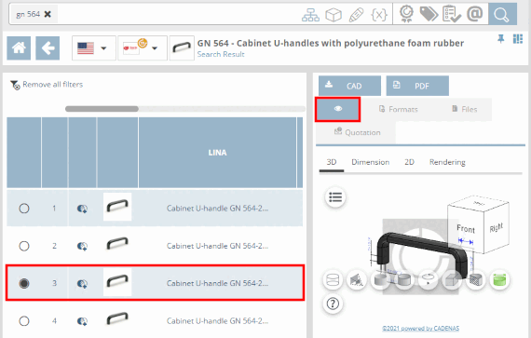Click the add-to-compare icon in row 1
The image size is (531, 338).
click(82, 209)
